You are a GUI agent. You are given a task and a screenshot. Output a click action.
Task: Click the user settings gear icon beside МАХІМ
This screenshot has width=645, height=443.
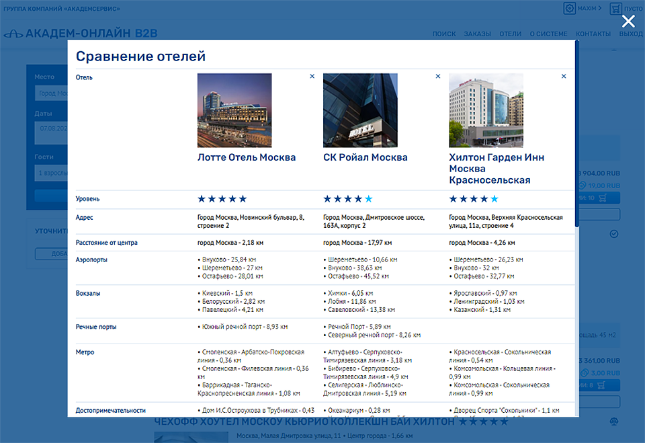coord(569,8)
